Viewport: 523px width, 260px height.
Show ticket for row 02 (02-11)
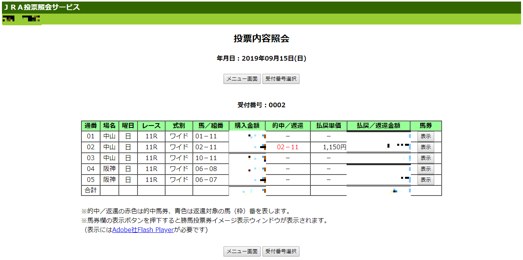[x=426, y=147]
